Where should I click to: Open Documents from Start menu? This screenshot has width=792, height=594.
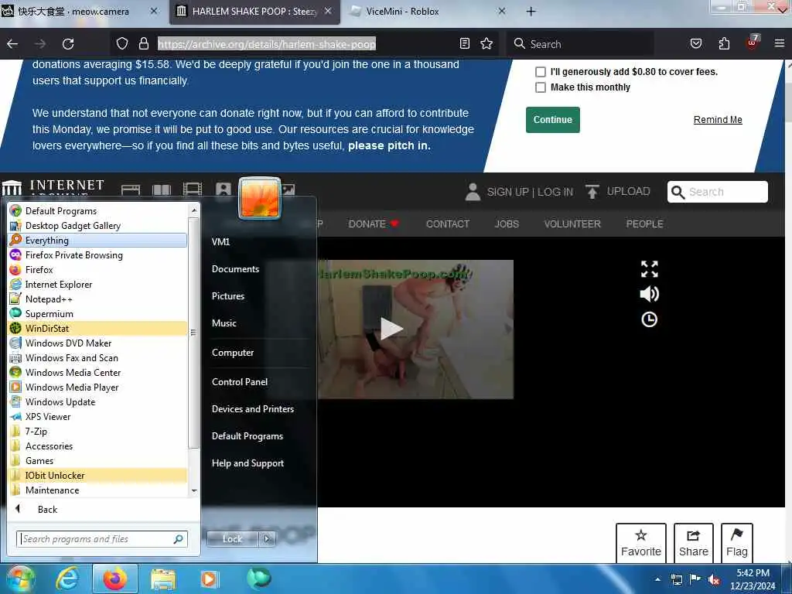(235, 268)
